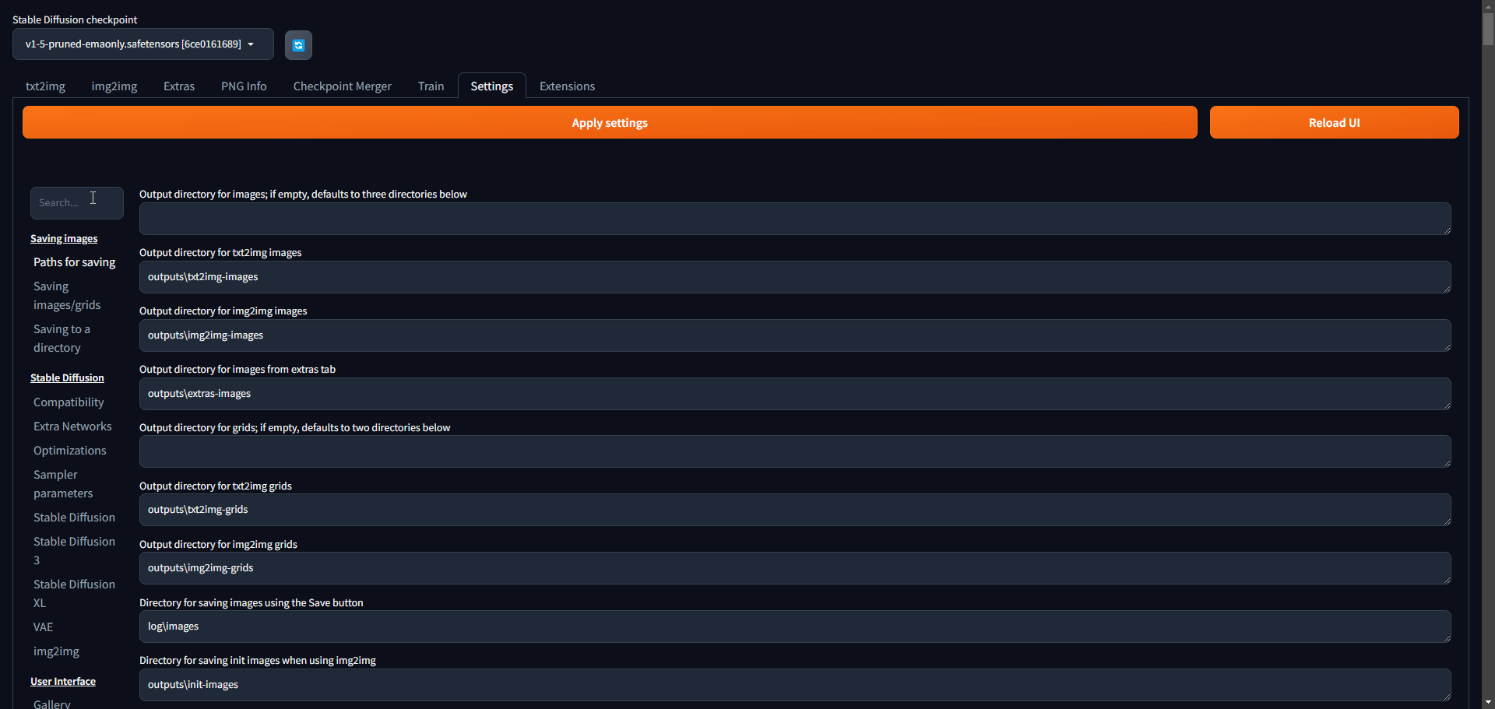This screenshot has height=709, width=1495.
Task: Open the Extensions tab
Action: 567,86
